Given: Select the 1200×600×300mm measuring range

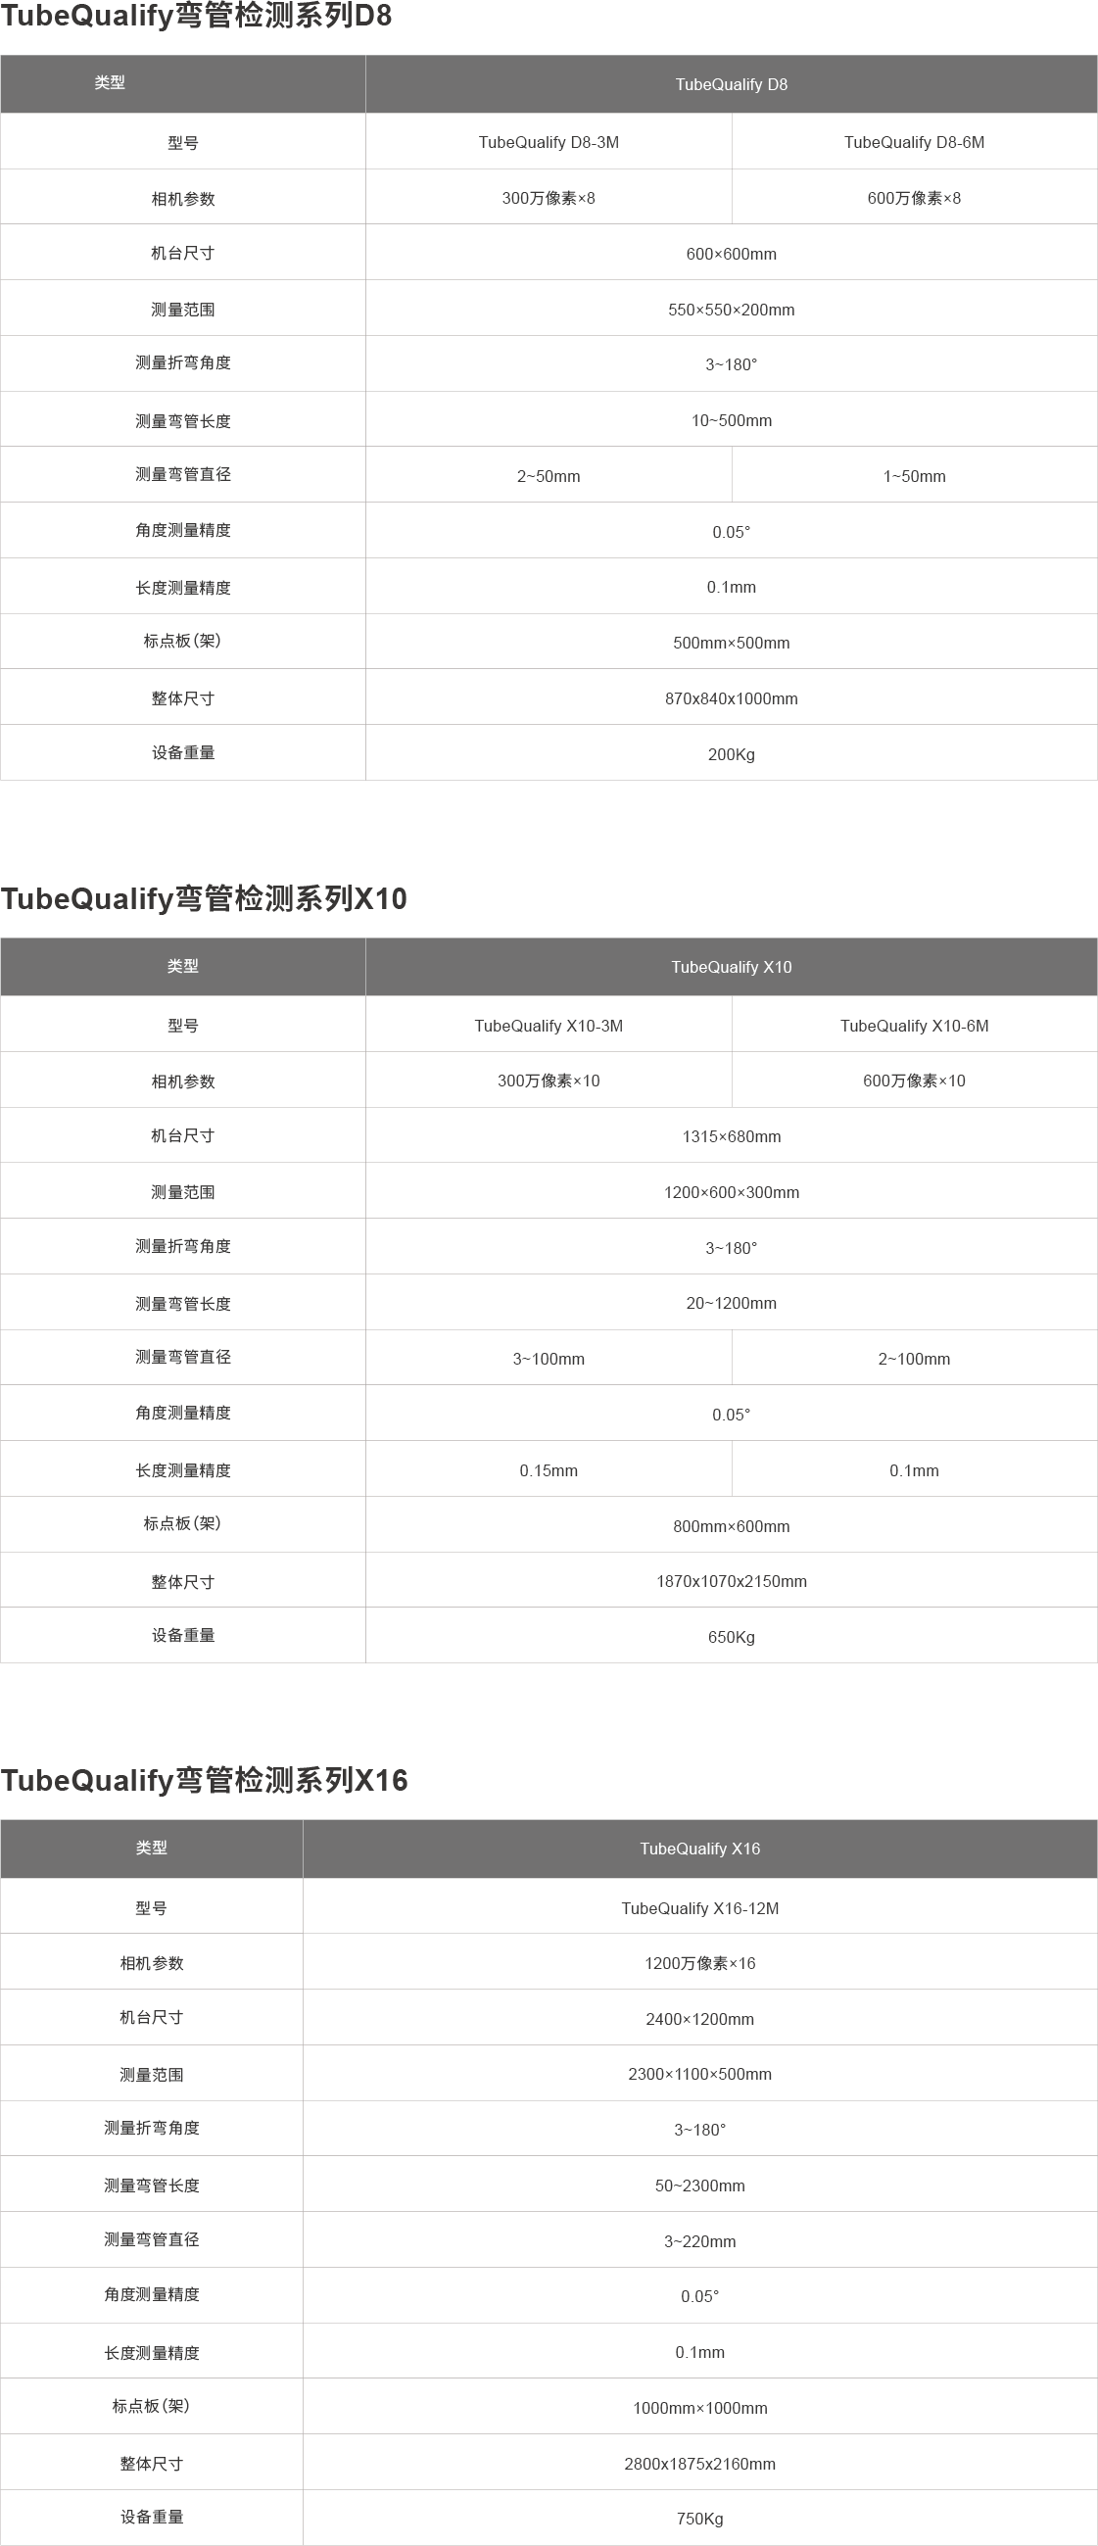Looking at the screenshot, I should pos(732,1193).
